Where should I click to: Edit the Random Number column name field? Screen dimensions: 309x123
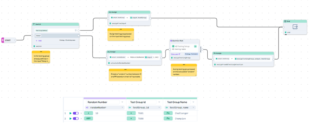tap(103, 102)
